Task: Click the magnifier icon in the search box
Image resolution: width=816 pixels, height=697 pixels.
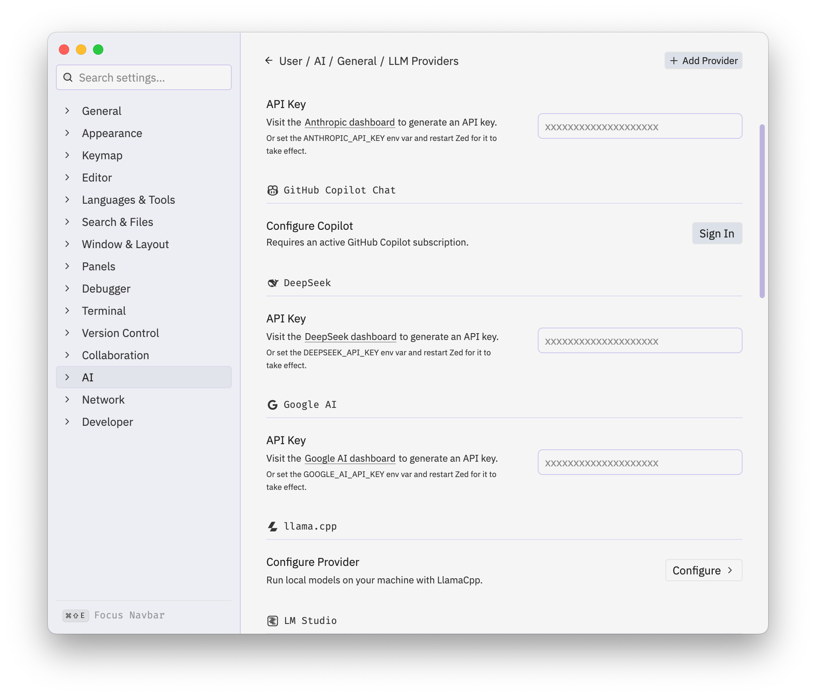Action: point(68,77)
